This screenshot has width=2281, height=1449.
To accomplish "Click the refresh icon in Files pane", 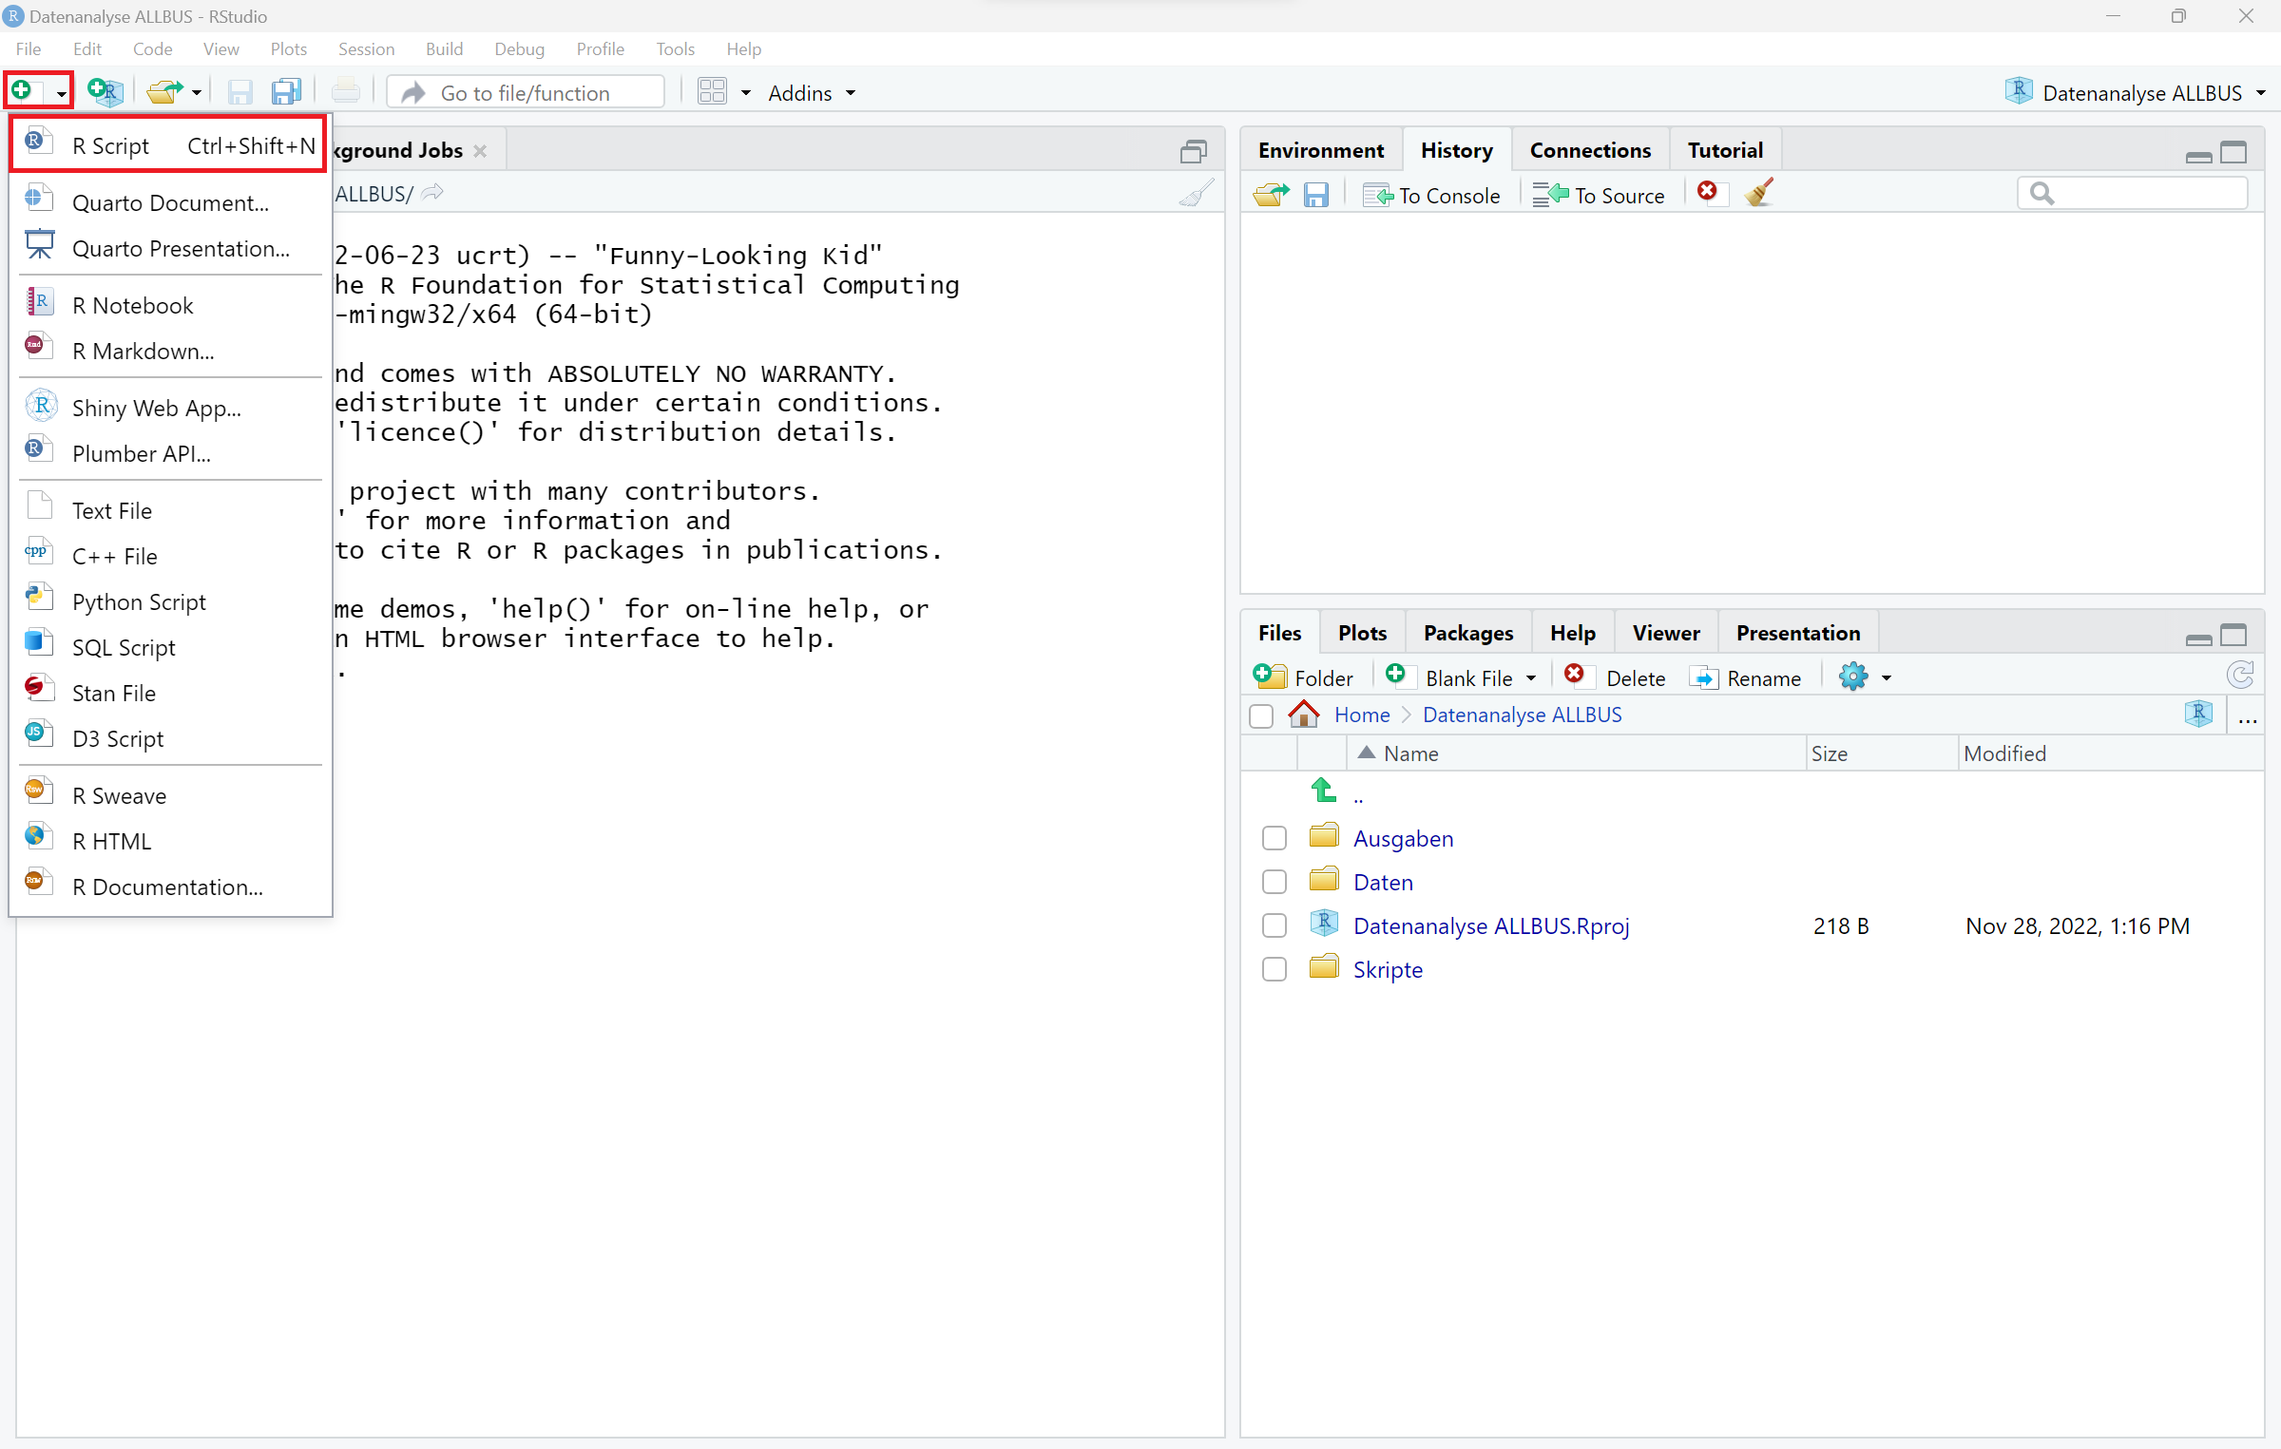I will 2240,677.
